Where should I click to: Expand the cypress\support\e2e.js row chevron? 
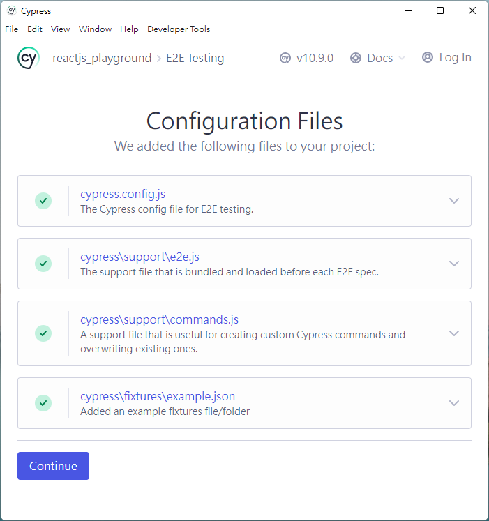click(x=454, y=264)
